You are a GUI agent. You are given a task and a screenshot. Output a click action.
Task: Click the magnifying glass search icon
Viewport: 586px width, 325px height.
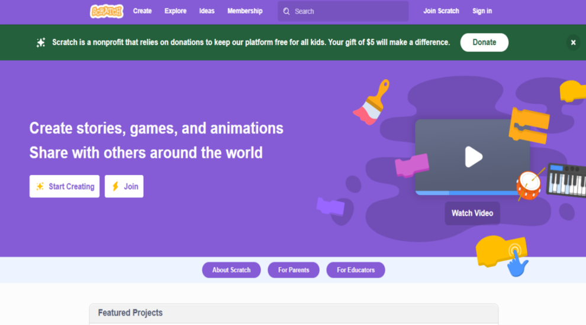286,11
